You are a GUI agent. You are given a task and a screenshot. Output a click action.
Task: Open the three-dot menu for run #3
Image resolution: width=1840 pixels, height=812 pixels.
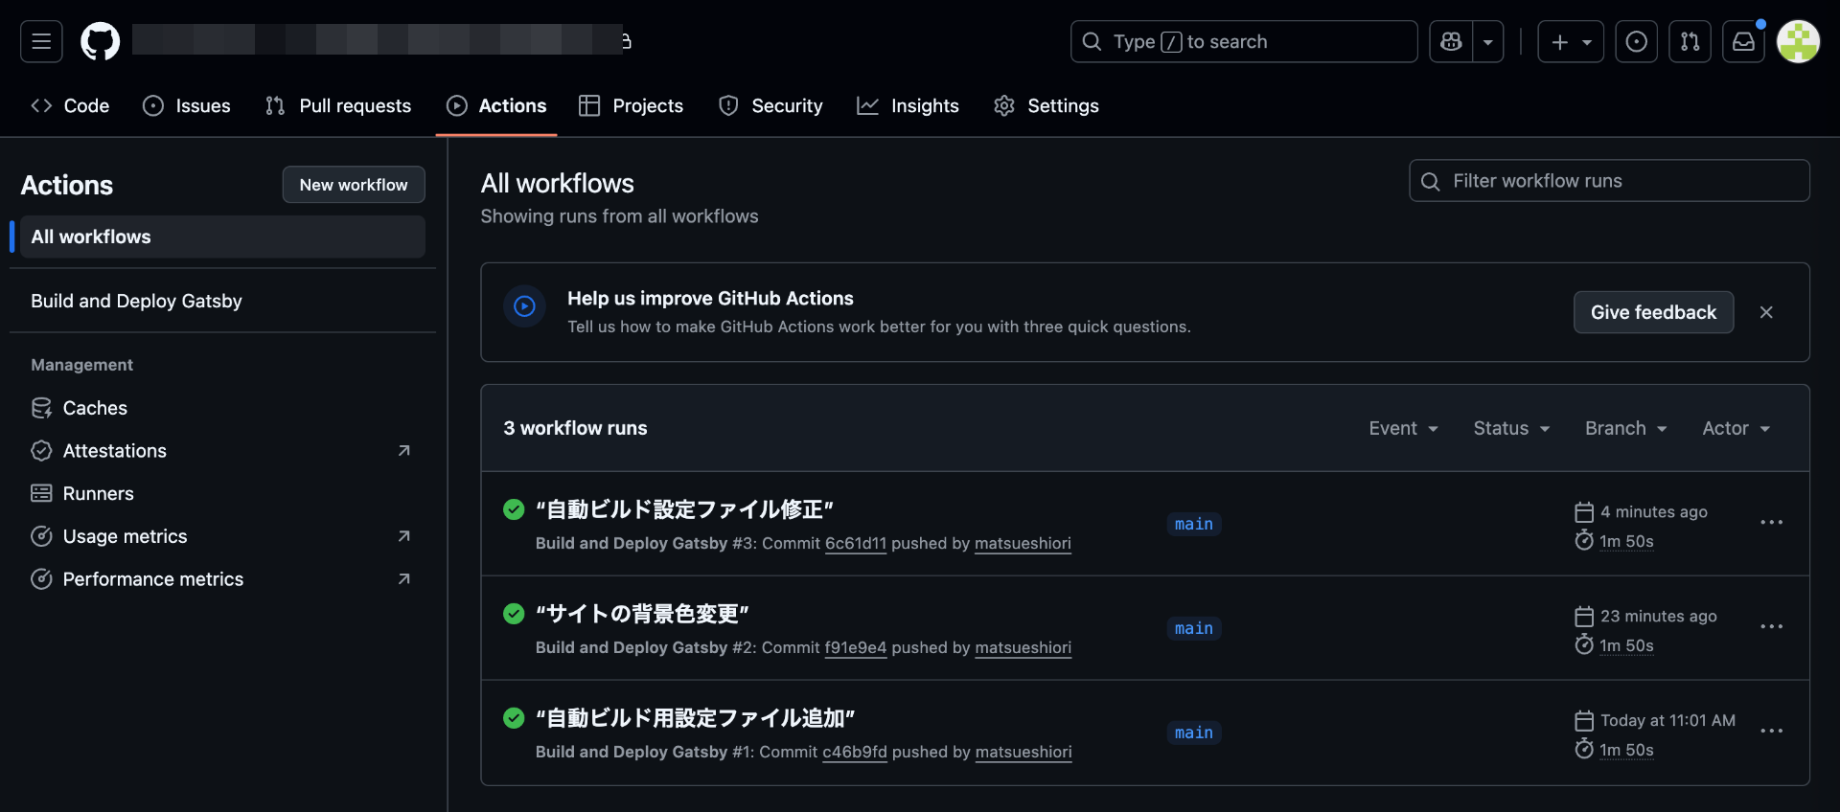point(1772,523)
